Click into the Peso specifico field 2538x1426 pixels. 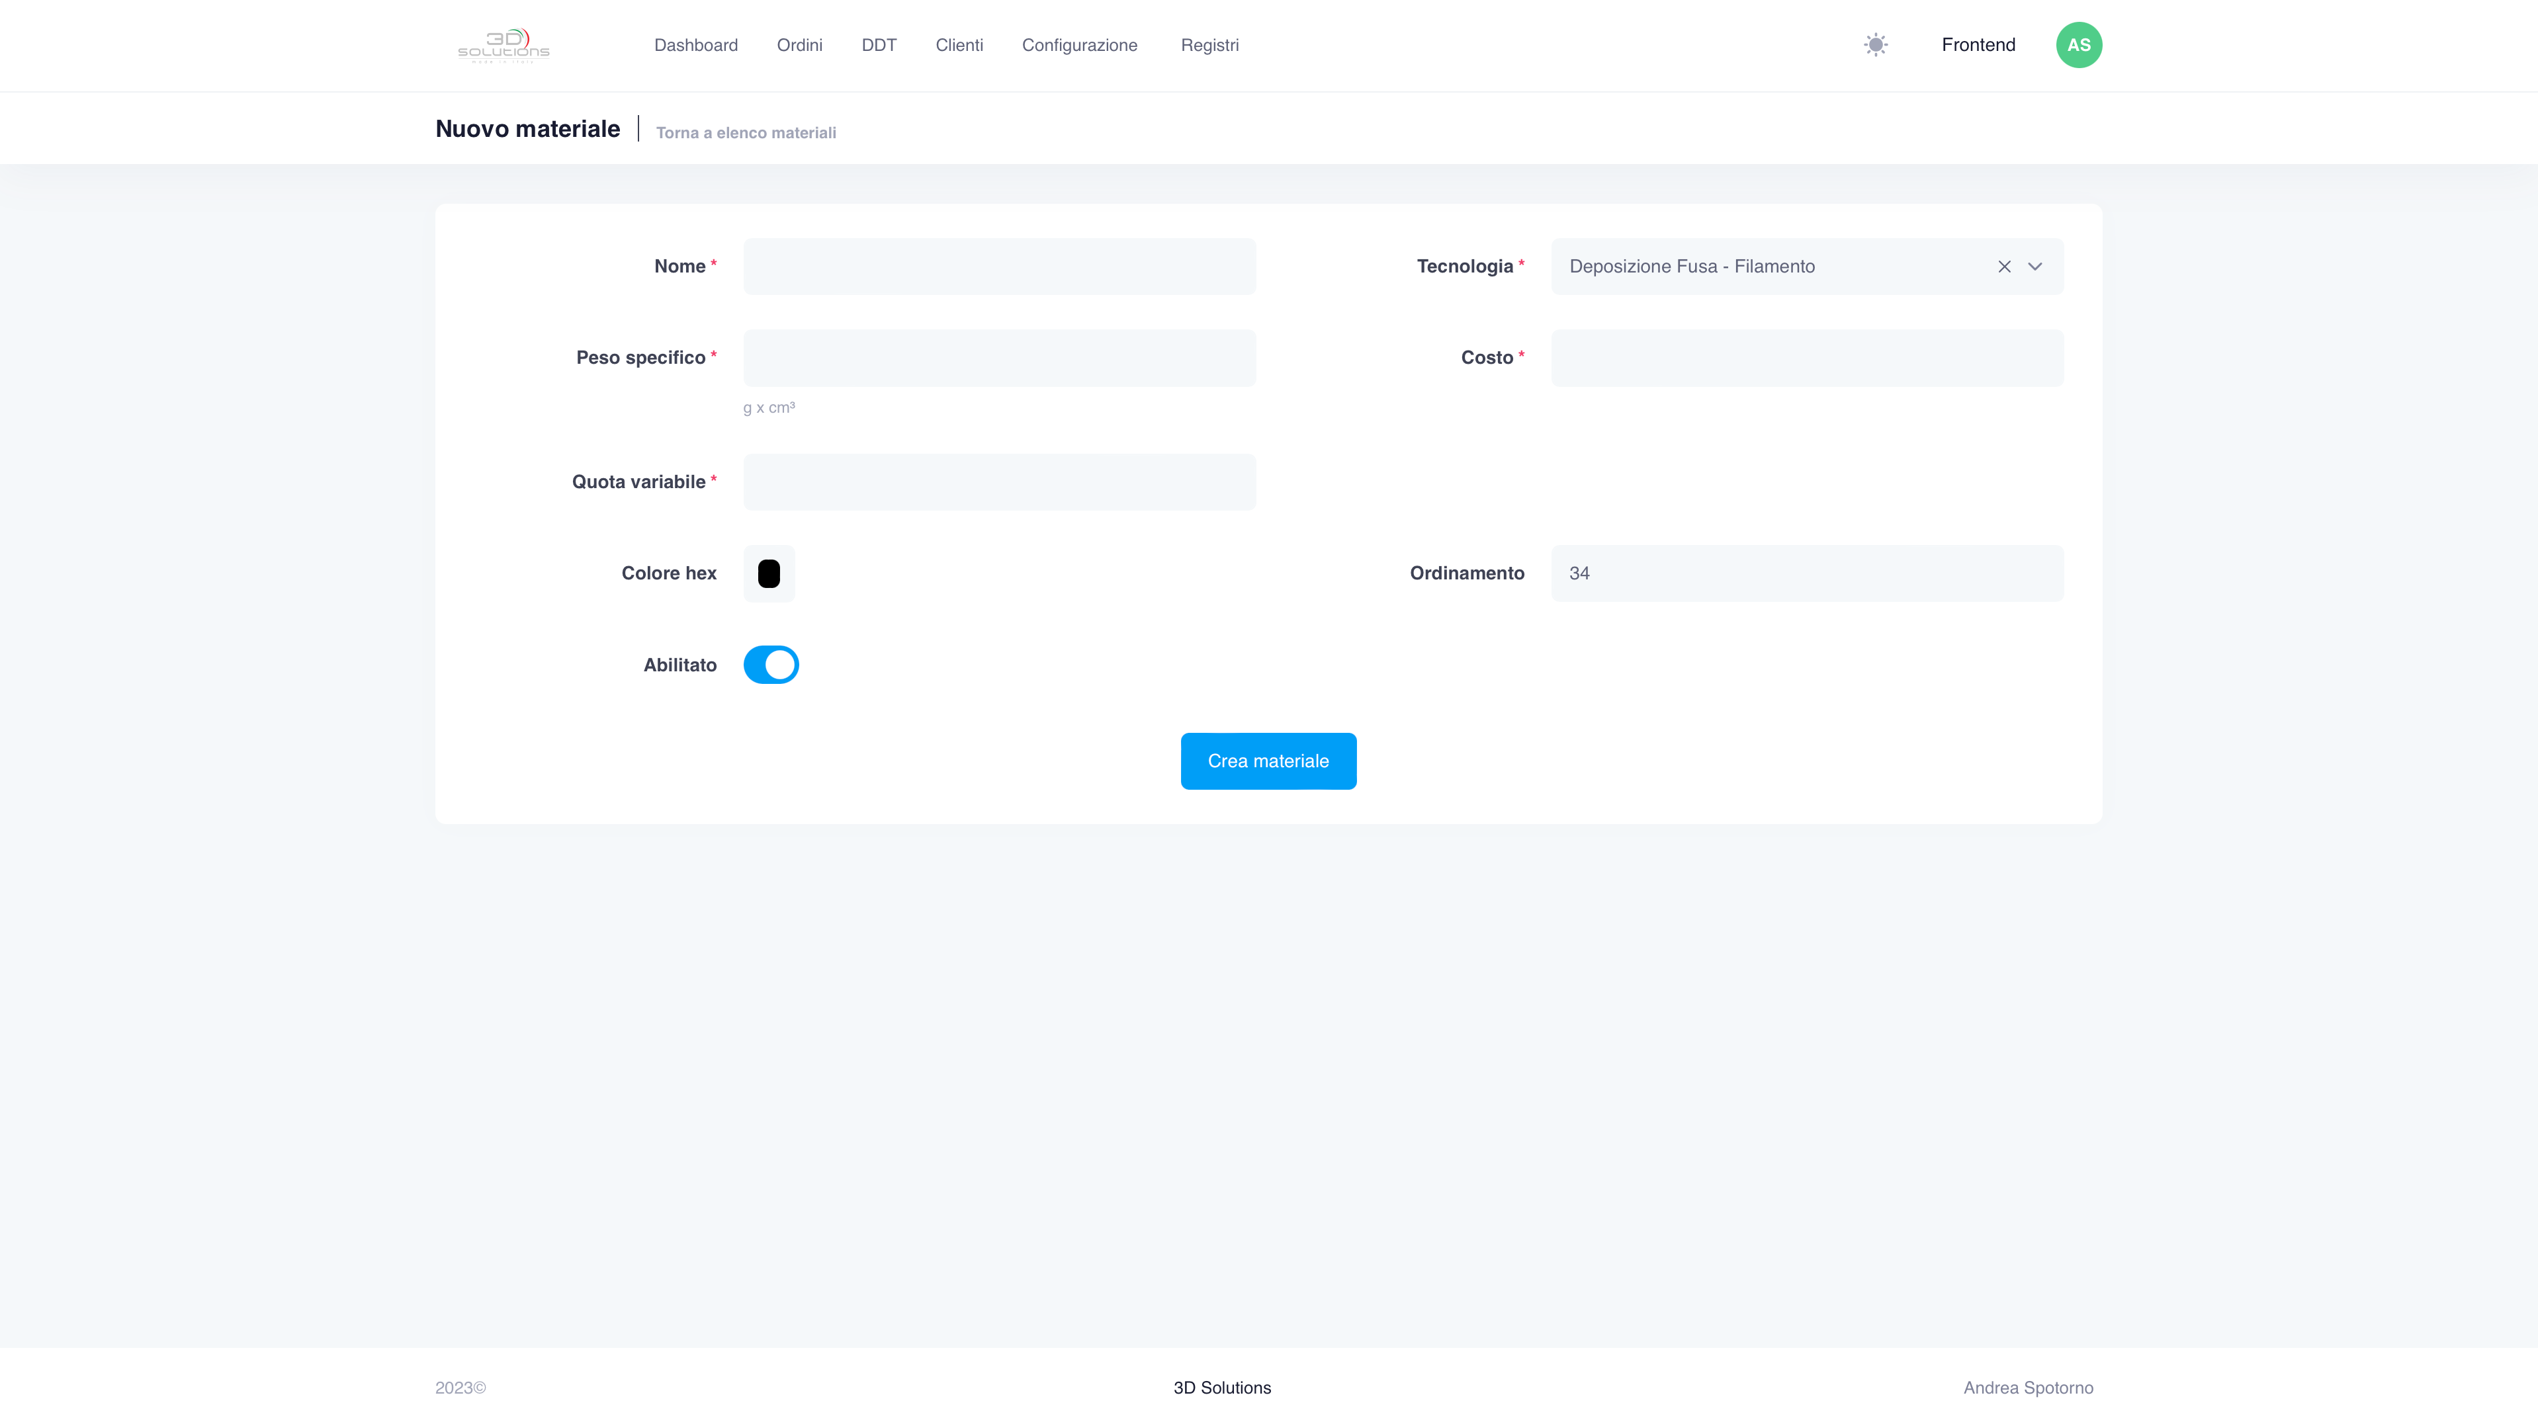click(x=999, y=358)
